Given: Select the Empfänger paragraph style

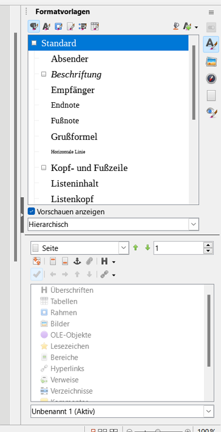Looking at the screenshot, I should [73, 90].
